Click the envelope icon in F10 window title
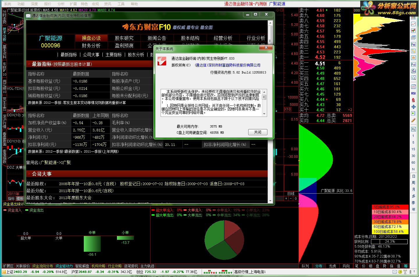The image size is (419, 277). click(x=29, y=16)
